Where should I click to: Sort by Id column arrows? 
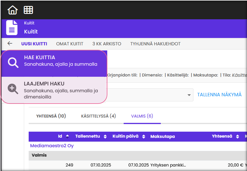(67, 136)
